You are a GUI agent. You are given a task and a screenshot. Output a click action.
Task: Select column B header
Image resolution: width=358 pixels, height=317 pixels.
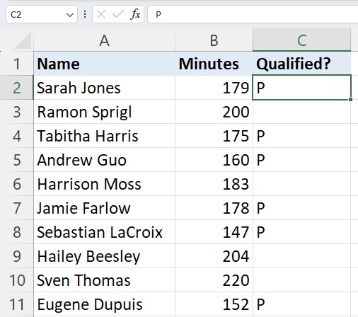tap(214, 40)
